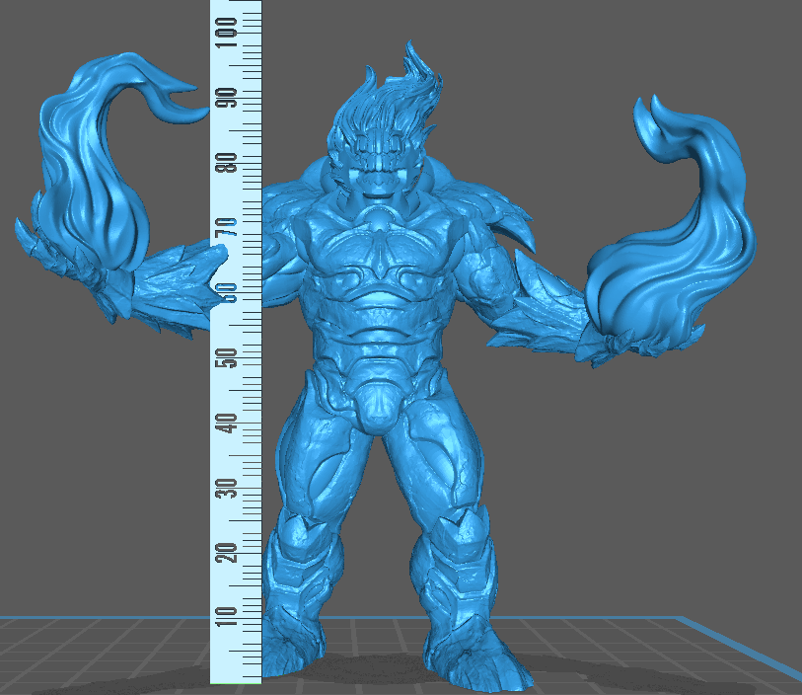The height and width of the screenshot is (695, 802).
Task: Click the 70 mark on the ruler
Action: pos(228,228)
